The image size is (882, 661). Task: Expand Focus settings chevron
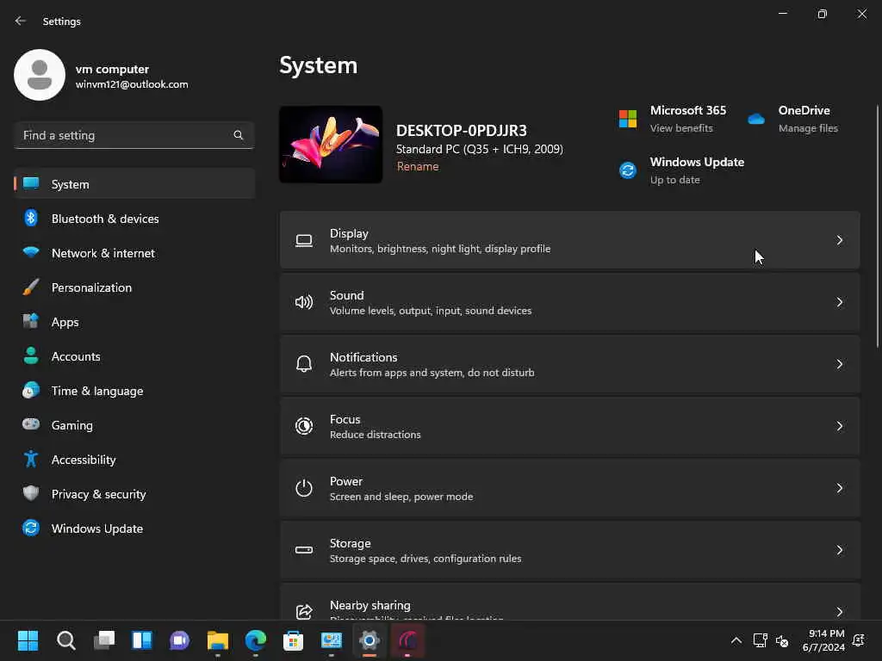click(839, 426)
